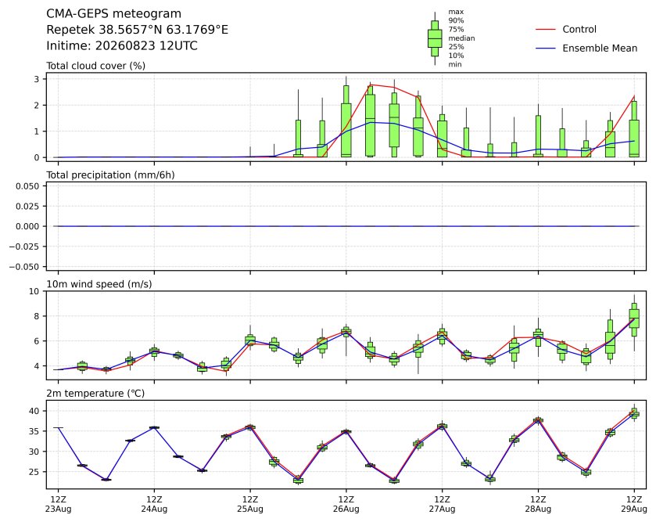The height and width of the screenshot is (522, 656).
Task: Click the '−0.050' tick on precipitation axis
Action: click(x=24, y=267)
